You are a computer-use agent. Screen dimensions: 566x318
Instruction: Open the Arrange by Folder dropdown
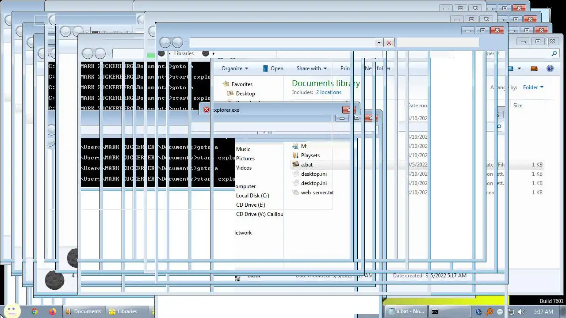[x=533, y=87]
